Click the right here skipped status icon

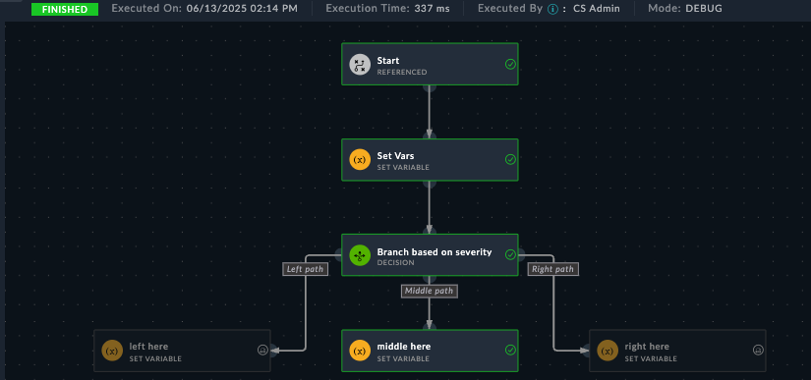[x=758, y=351]
